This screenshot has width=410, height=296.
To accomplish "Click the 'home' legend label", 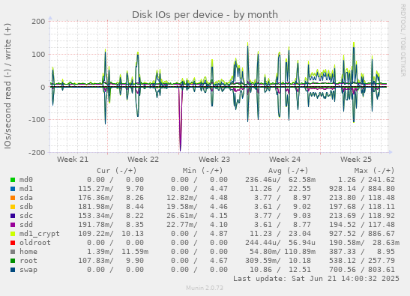I will tap(28, 252).
